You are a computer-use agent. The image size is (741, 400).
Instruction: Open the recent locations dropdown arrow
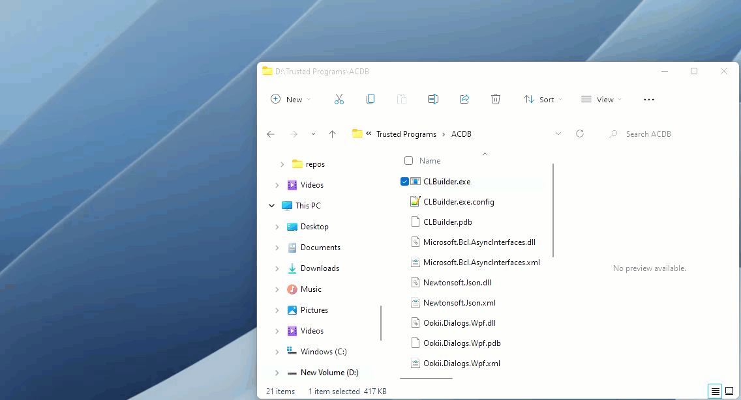tap(313, 134)
